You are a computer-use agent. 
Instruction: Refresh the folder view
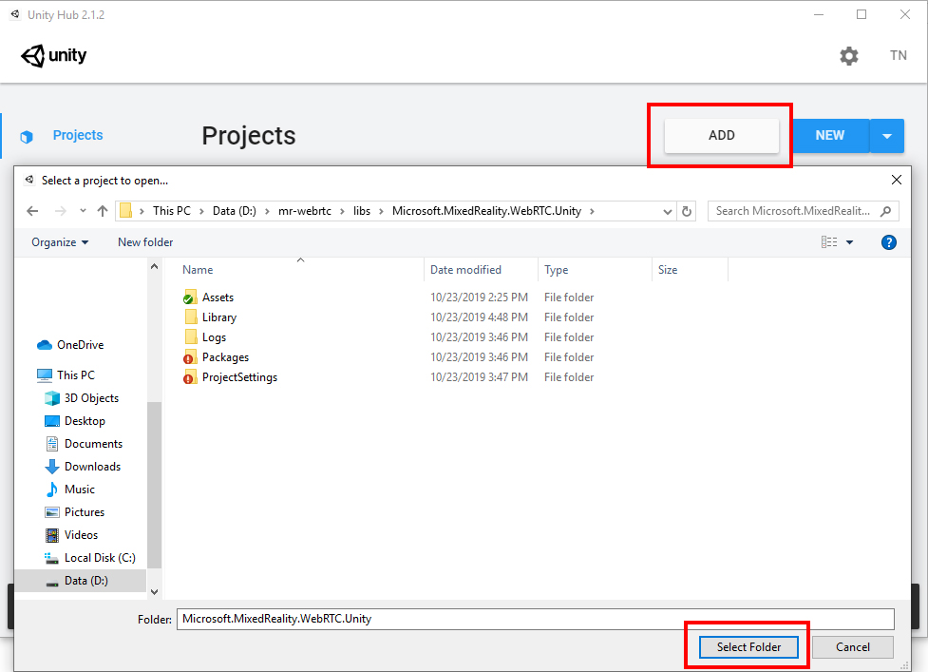point(687,211)
